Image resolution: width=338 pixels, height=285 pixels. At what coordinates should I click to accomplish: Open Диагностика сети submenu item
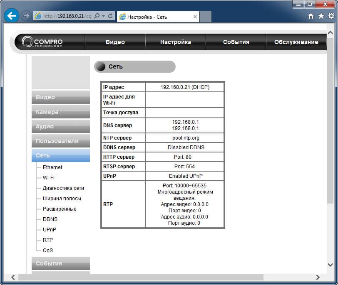(x=63, y=188)
